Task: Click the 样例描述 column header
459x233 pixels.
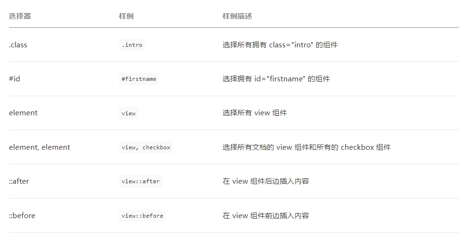Action: tap(237, 16)
